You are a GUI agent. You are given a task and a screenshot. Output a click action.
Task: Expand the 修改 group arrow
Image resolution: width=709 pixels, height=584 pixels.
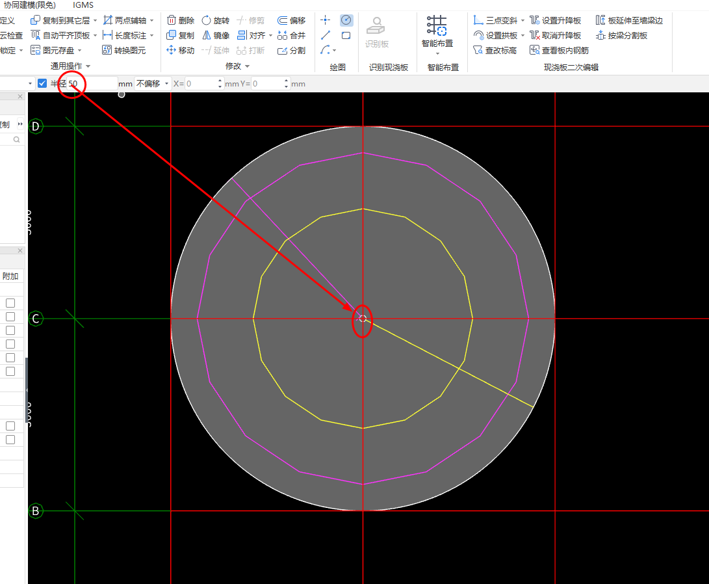point(248,66)
